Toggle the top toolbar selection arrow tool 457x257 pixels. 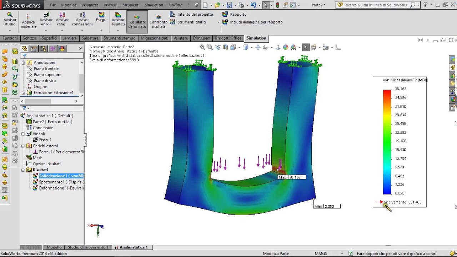pos(265,5)
